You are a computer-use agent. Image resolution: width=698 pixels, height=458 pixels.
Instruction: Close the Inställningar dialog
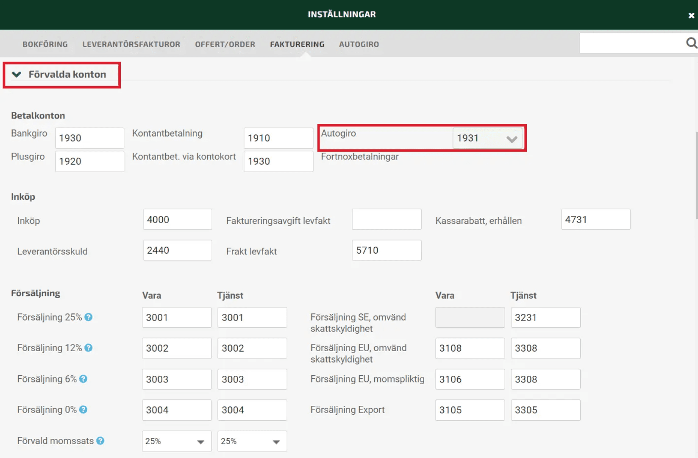pyautogui.click(x=691, y=15)
